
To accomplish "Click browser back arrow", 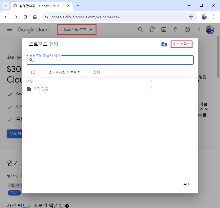I will pyautogui.click(x=6, y=17).
